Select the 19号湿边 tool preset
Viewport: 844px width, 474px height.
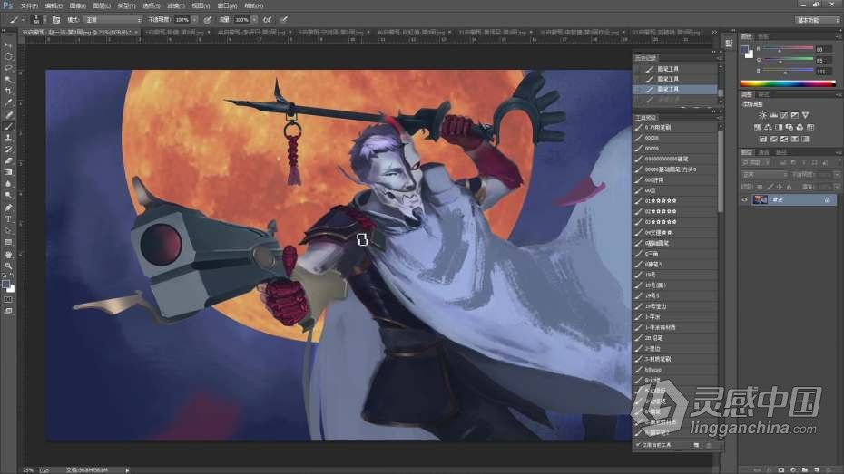[x=676, y=306]
